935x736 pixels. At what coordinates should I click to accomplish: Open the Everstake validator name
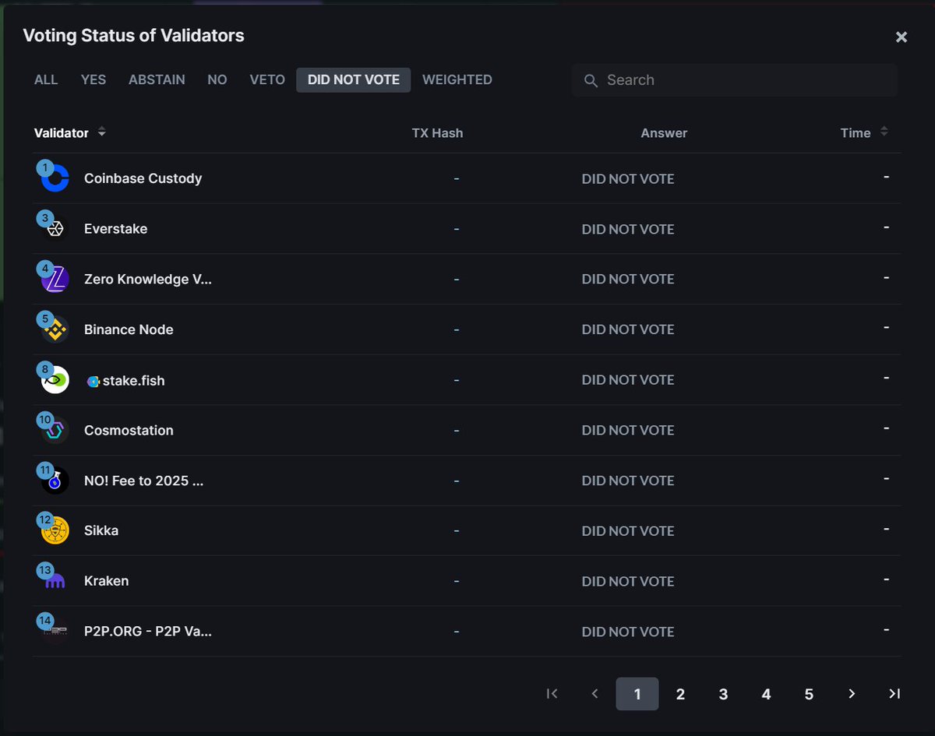tap(115, 229)
